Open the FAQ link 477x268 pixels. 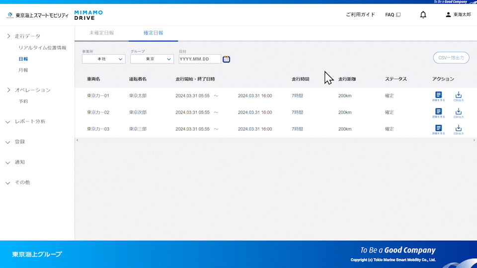point(393,14)
